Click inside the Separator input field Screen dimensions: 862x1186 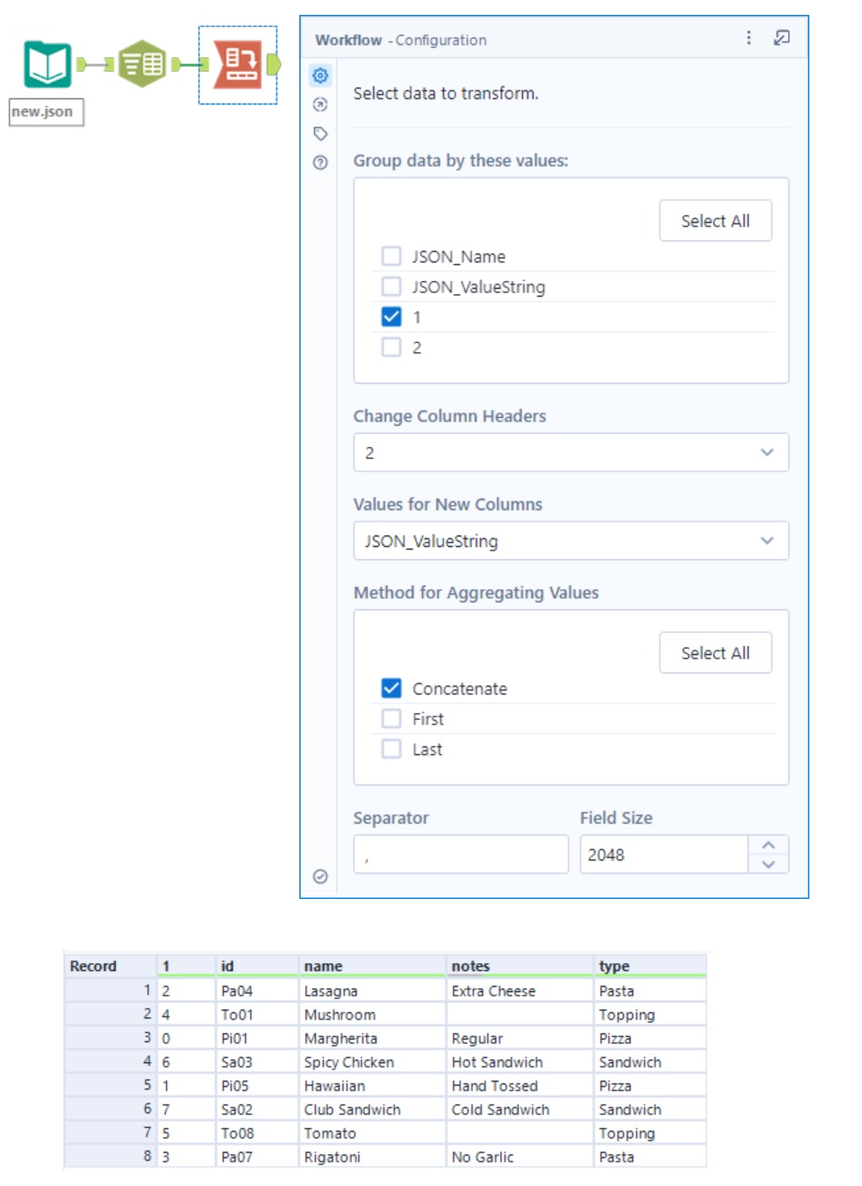click(x=461, y=852)
